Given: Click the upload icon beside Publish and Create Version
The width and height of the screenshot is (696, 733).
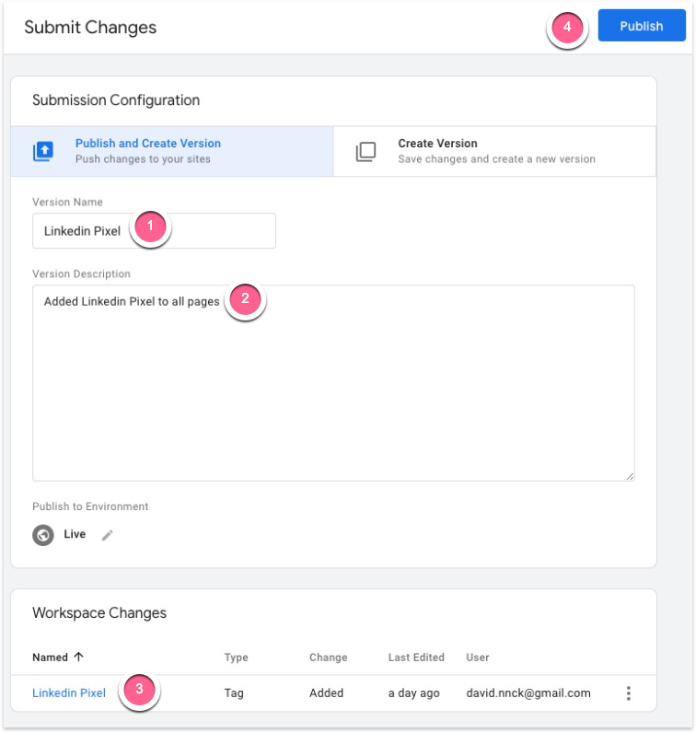Looking at the screenshot, I should pyautogui.click(x=43, y=152).
